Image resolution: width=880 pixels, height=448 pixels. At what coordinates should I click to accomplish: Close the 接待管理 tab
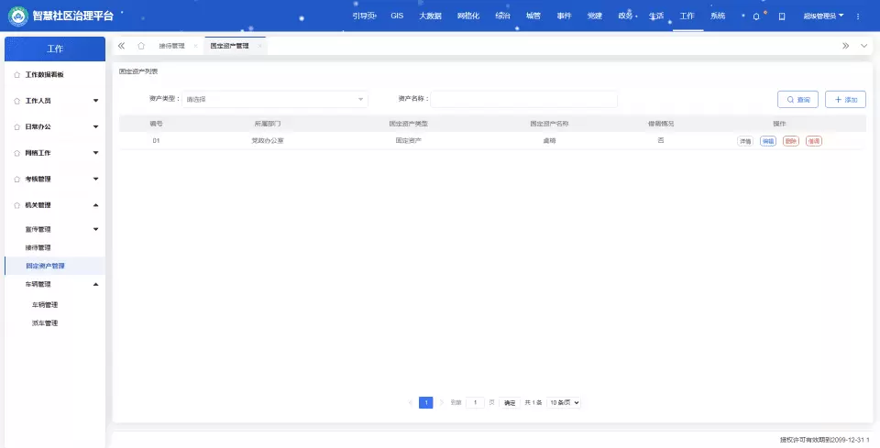coord(195,46)
